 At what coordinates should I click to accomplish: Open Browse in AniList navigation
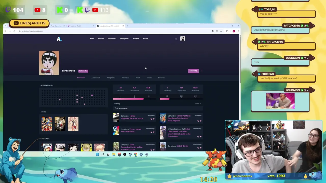[136, 39]
